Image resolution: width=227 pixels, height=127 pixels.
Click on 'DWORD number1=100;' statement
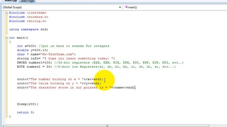point(34,63)
